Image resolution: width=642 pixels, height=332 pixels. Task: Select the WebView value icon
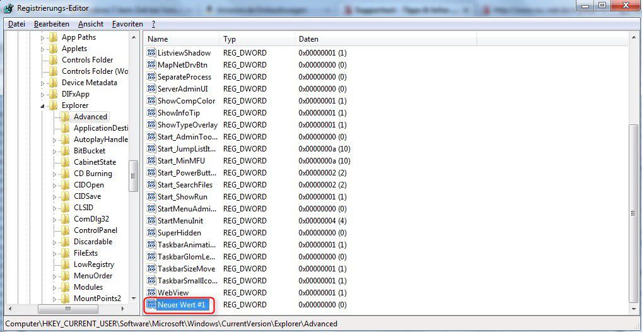coord(151,293)
